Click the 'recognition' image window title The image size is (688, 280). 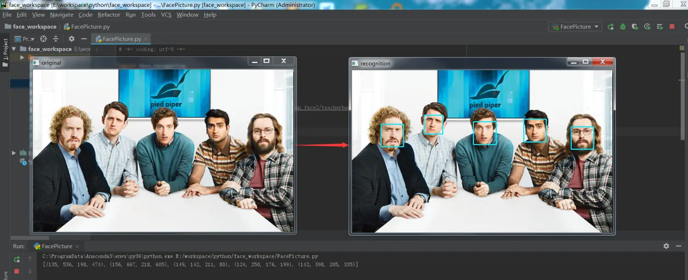click(375, 63)
